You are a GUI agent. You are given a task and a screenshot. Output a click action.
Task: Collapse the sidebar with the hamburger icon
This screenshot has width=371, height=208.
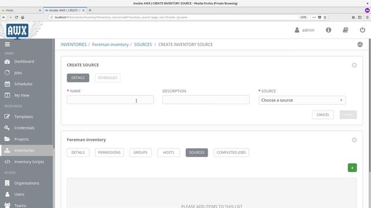click(8, 44)
